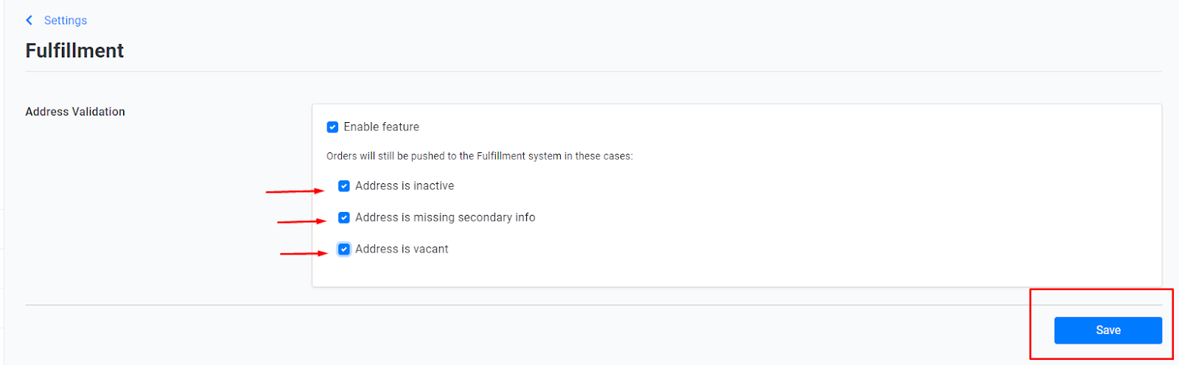The width and height of the screenshot is (1179, 365).
Task: Click the horizontal divider above the Save button
Action: click(593, 305)
